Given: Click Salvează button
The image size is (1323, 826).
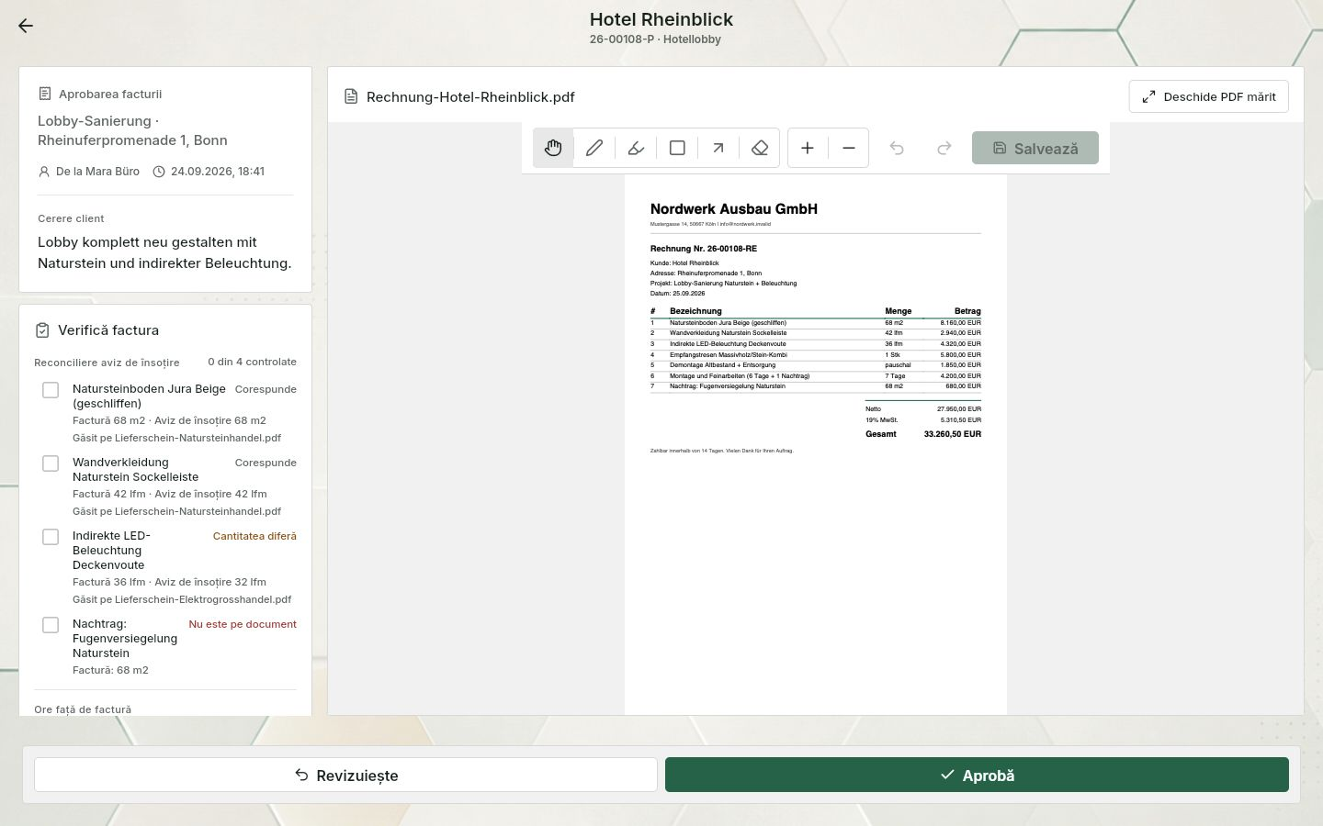Looking at the screenshot, I should [1035, 148].
